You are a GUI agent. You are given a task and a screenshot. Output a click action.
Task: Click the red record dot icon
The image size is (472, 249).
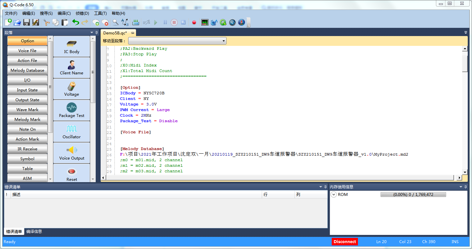pos(194,22)
